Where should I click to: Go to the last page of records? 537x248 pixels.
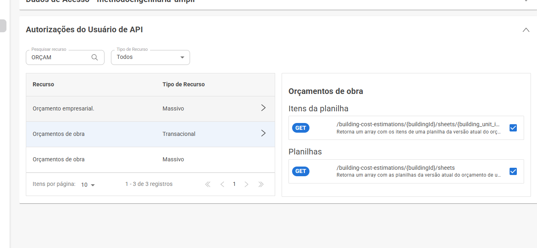(x=261, y=184)
